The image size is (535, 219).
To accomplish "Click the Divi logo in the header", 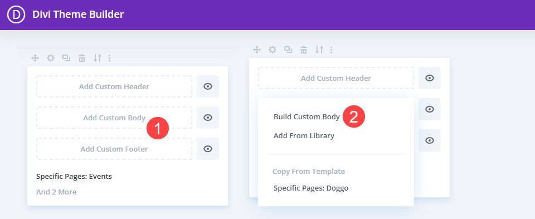I will 16,14.
